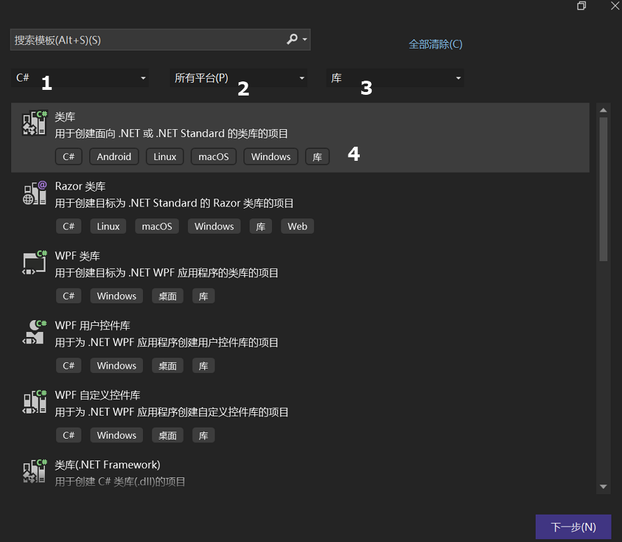
Task: Click the 类库(.NET Framework) title
Action: click(107, 465)
